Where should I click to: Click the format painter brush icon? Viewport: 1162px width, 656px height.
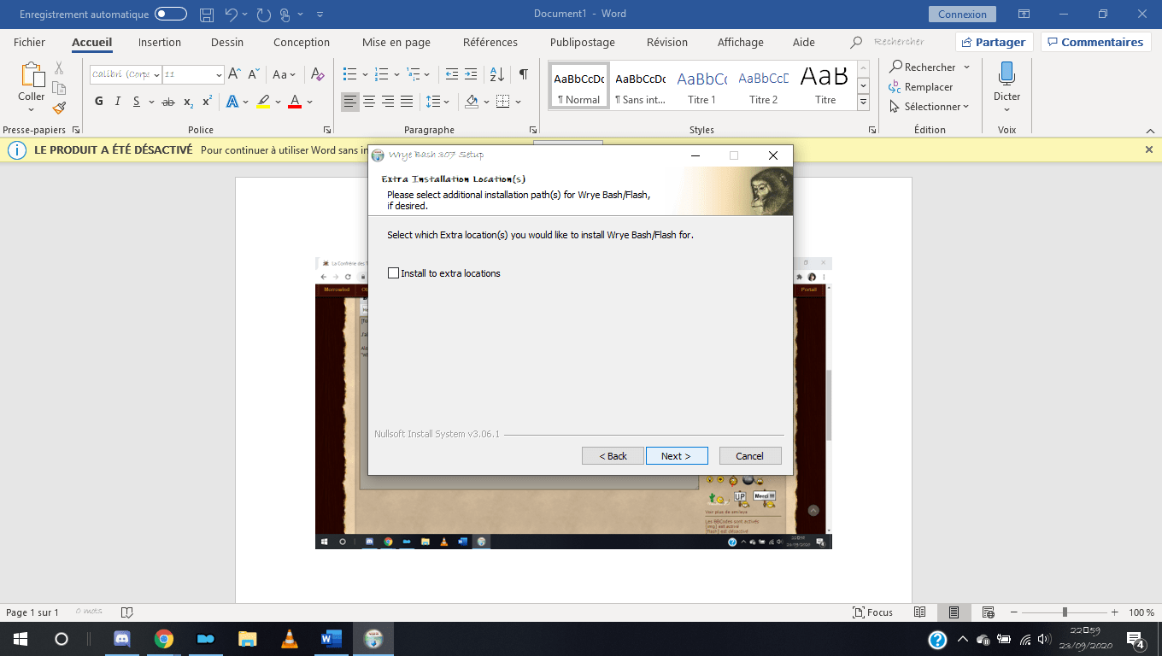tap(59, 108)
